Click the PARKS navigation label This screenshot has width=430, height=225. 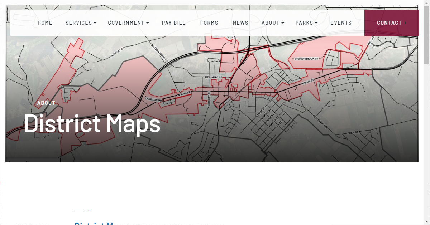[304, 23]
